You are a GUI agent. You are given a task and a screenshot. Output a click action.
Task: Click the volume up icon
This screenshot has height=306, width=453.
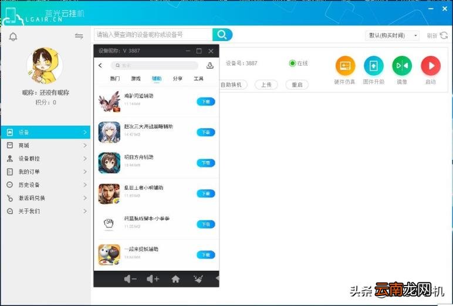click(153, 279)
